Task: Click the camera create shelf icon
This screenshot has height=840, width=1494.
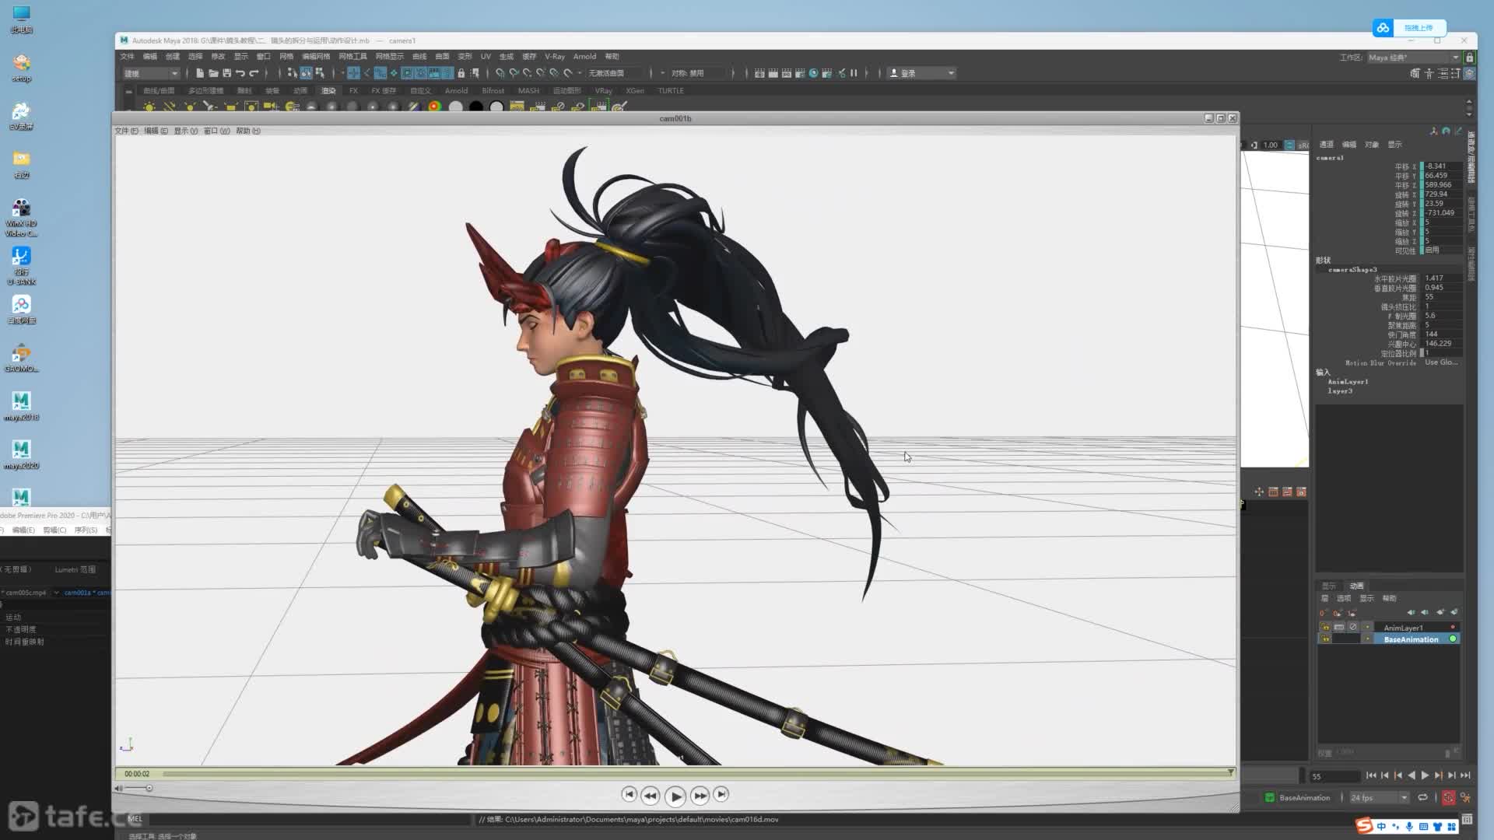Action: pos(271,107)
